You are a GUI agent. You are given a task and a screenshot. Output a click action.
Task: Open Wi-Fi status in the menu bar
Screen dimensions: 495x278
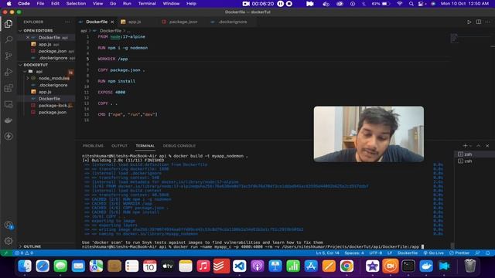(400, 3)
